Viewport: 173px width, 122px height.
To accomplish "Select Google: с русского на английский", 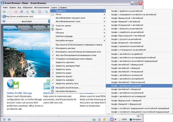I will click(139, 39).
